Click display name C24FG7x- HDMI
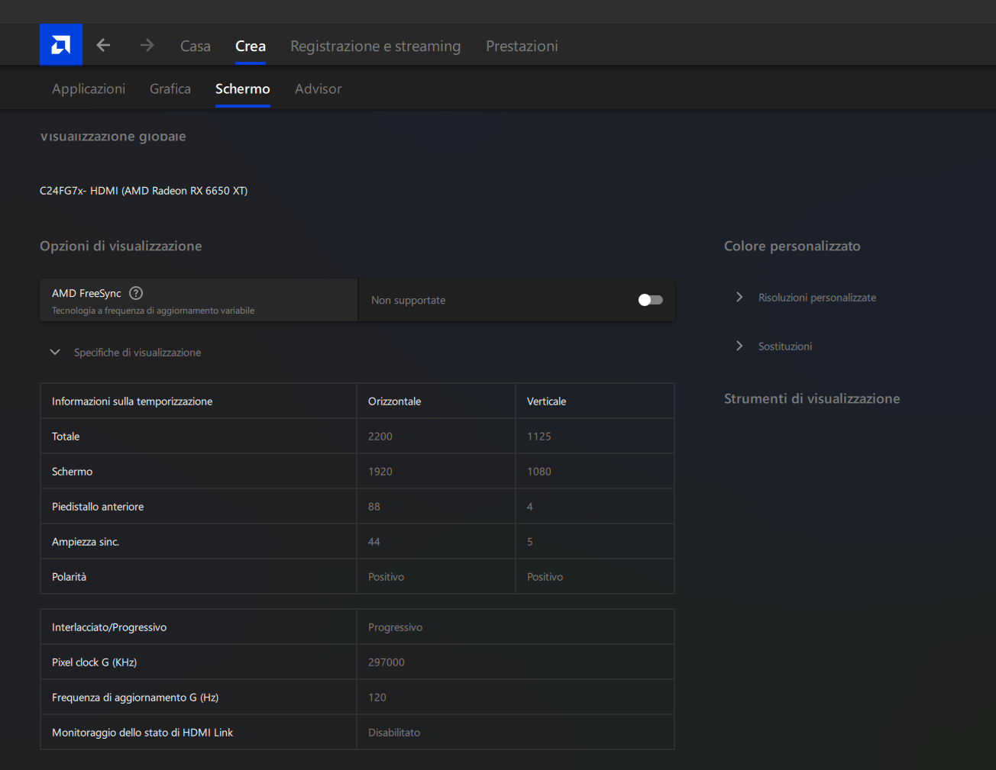This screenshot has width=996, height=770. click(x=144, y=191)
